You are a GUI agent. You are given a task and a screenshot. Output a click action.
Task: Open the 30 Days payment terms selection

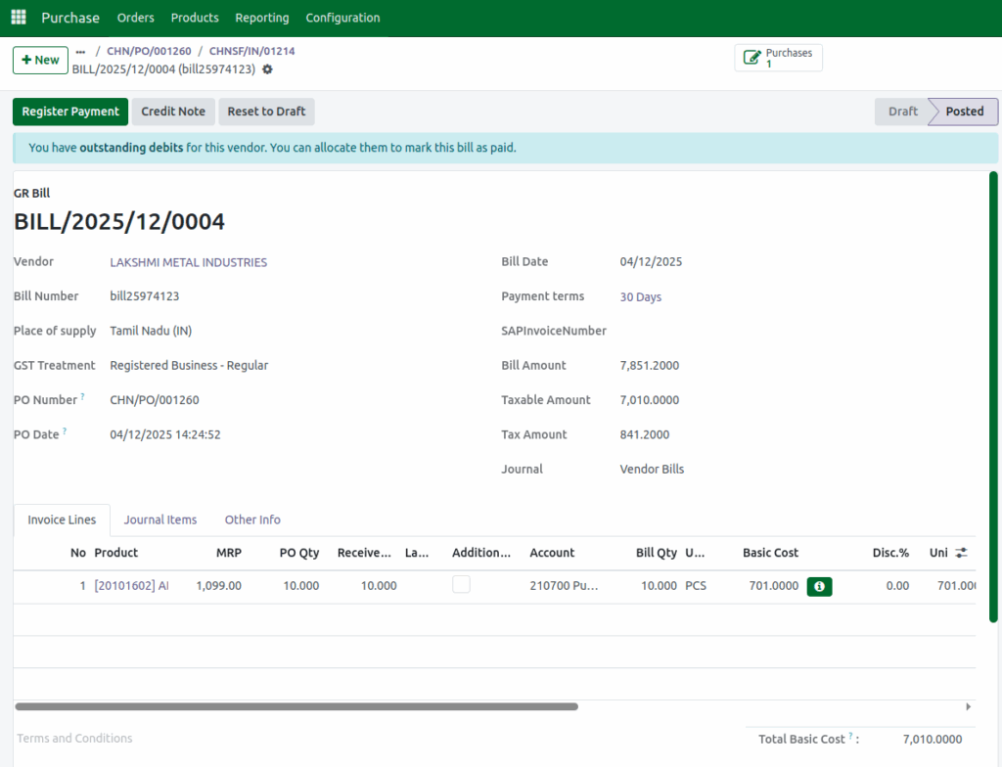point(640,295)
